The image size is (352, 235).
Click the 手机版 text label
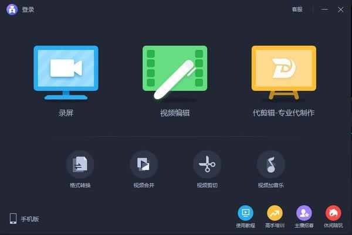click(x=30, y=219)
